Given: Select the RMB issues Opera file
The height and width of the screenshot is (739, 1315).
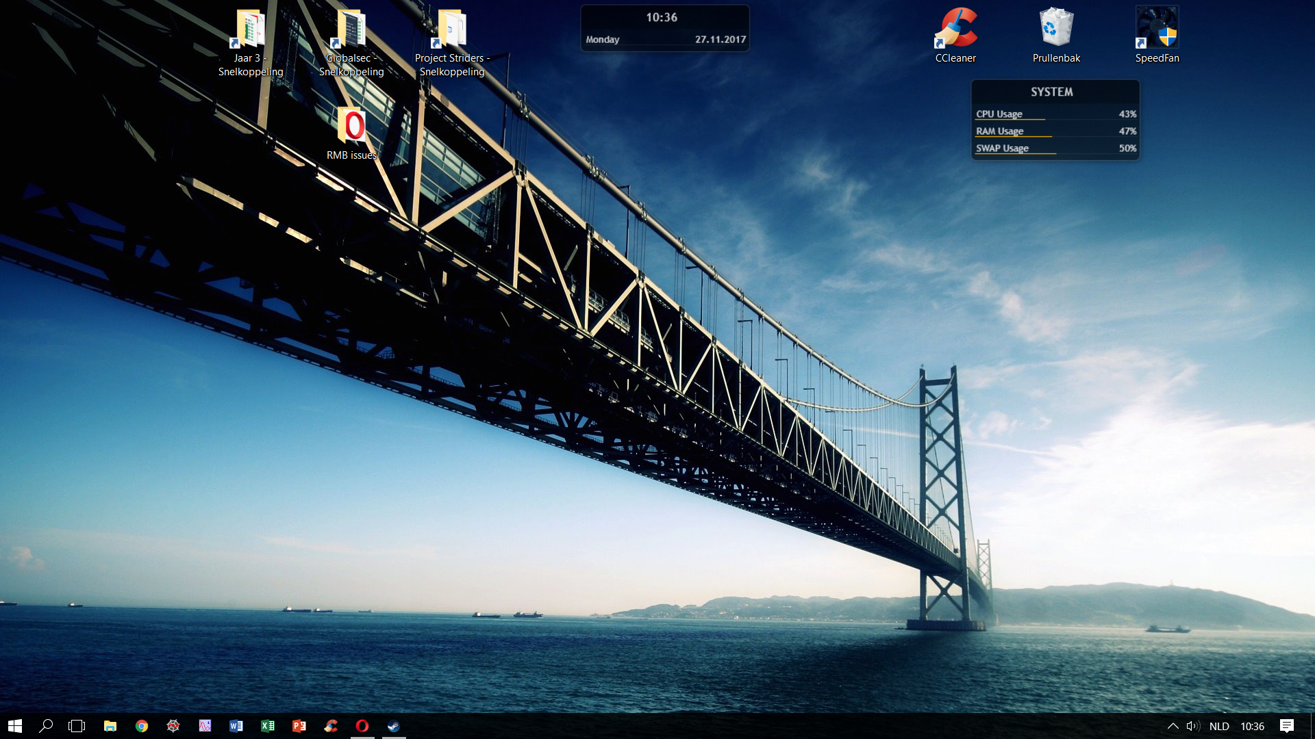Looking at the screenshot, I should pos(351,133).
